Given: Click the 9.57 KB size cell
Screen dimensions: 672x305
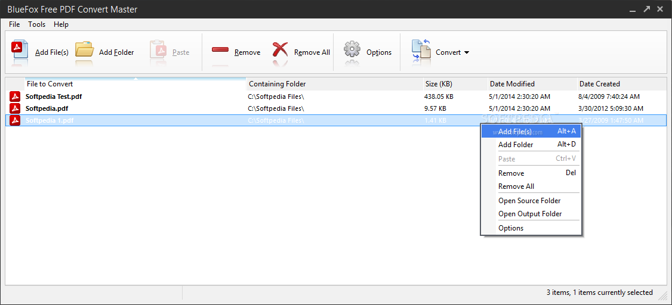Looking at the screenshot, I should click(435, 108).
